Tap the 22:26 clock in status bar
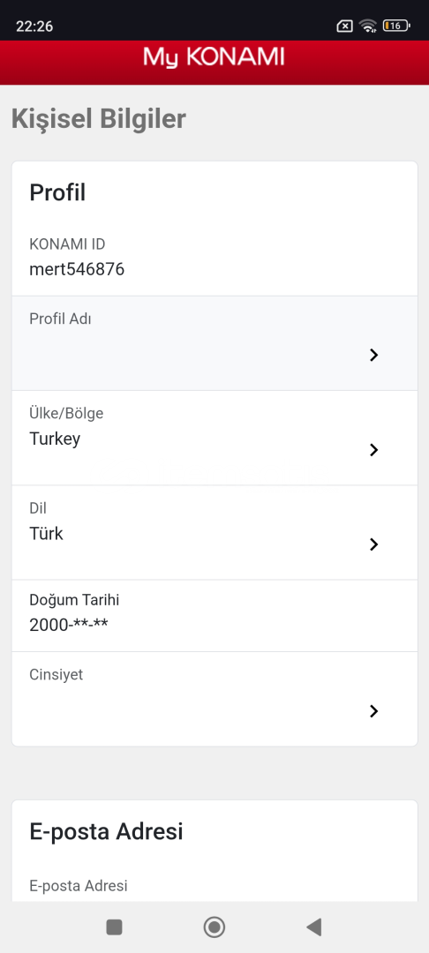This screenshot has height=953, width=429. (x=34, y=26)
